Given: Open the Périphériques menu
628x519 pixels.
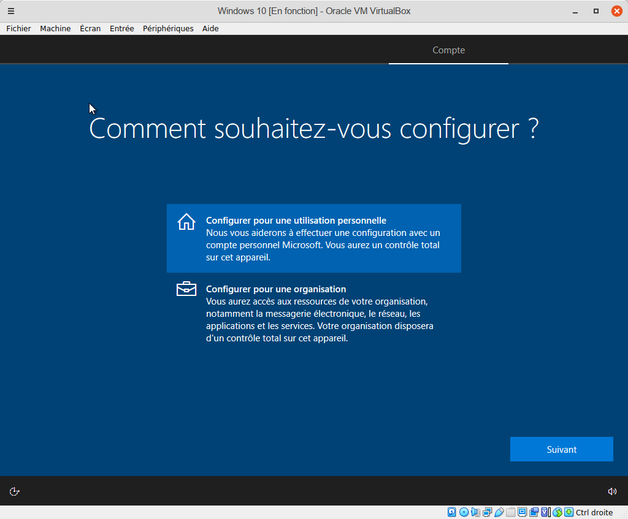Looking at the screenshot, I should click(168, 28).
